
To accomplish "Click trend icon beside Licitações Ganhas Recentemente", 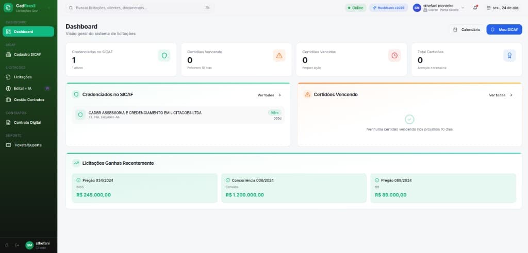I will (76, 163).
